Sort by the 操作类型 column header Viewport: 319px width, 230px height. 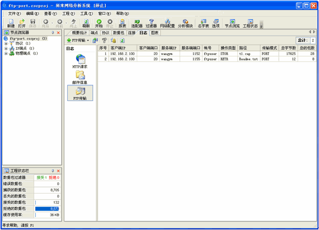coord(228,48)
